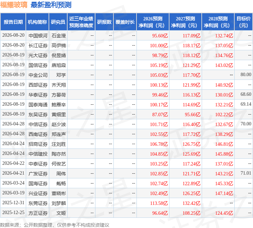Click target price 69.14
Viewport: 253px width, 228px height.
click(x=246, y=104)
